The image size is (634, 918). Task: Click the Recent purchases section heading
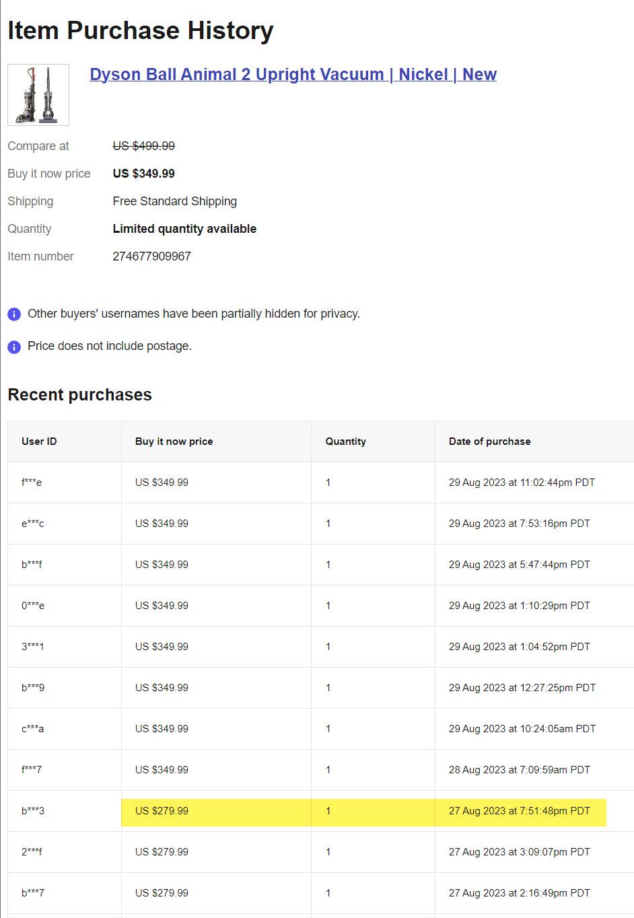tap(79, 394)
